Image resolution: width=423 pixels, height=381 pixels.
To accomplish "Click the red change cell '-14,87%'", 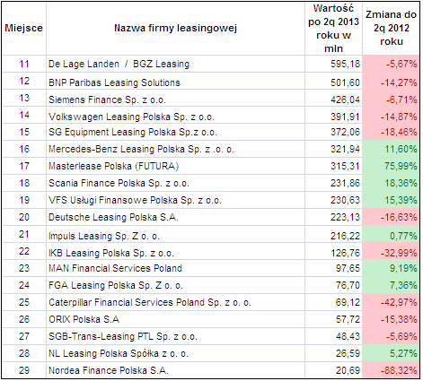I will click(x=391, y=115).
